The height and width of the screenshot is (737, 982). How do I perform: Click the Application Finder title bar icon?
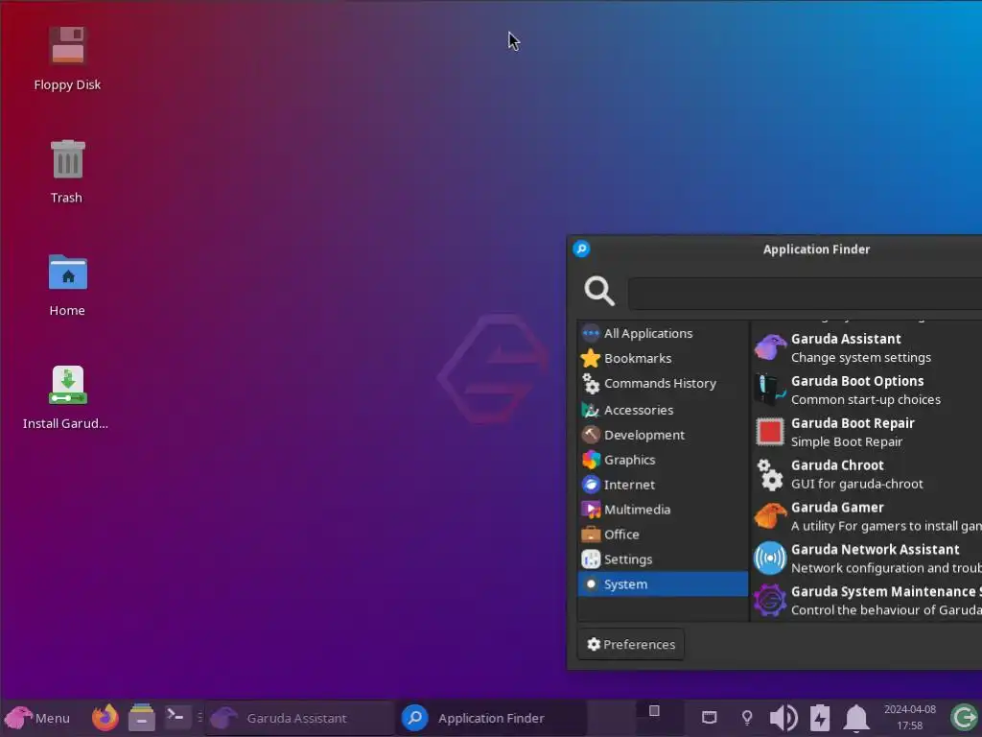pos(581,249)
